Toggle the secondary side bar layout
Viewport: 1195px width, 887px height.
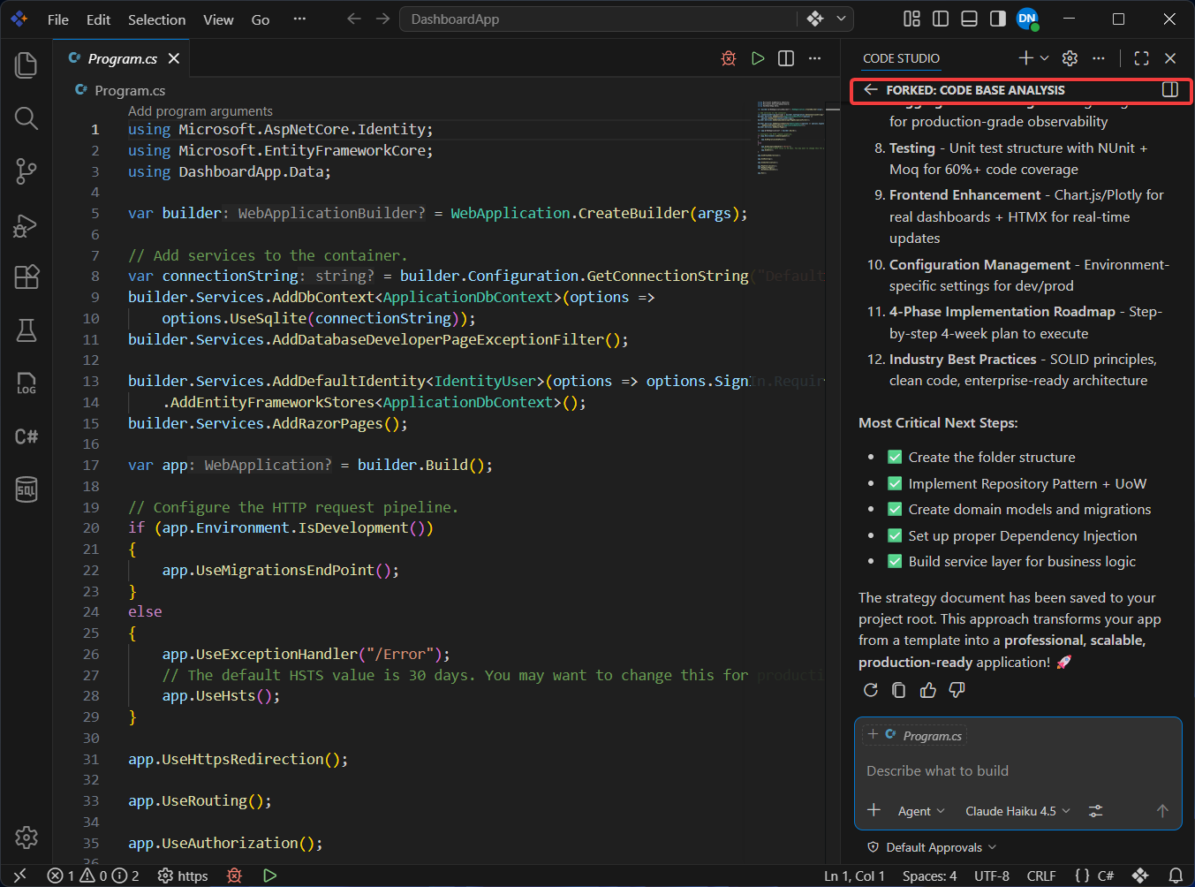pyautogui.click(x=998, y=19)
